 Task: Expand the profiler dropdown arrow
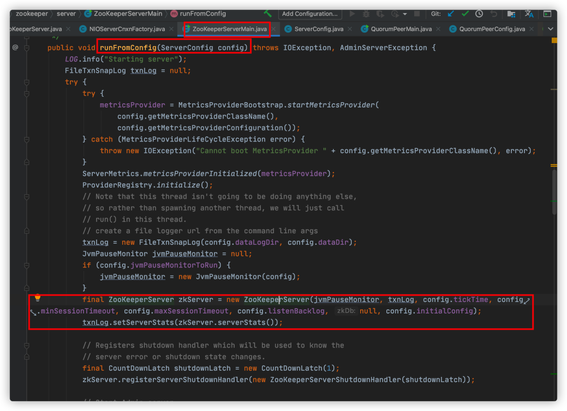(405, 14)
